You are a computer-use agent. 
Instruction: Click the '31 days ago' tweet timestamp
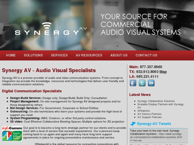[x=136, y=140]
